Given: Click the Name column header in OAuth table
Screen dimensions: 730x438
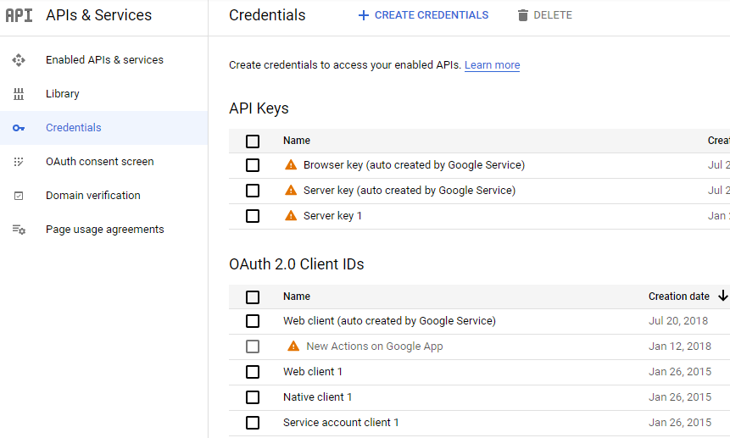Looking at the screenshot, I should [x=297, y=297].
